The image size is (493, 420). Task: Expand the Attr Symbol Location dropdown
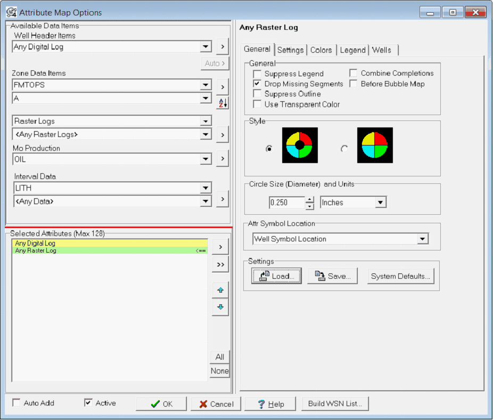click(x=422, y=239)
